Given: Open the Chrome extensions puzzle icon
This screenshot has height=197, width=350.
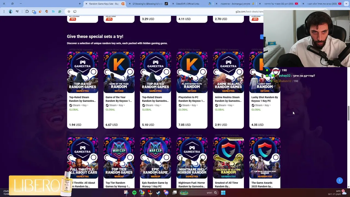Looking at the screenshot, I should pyautogui.click(x=27, y=11).
